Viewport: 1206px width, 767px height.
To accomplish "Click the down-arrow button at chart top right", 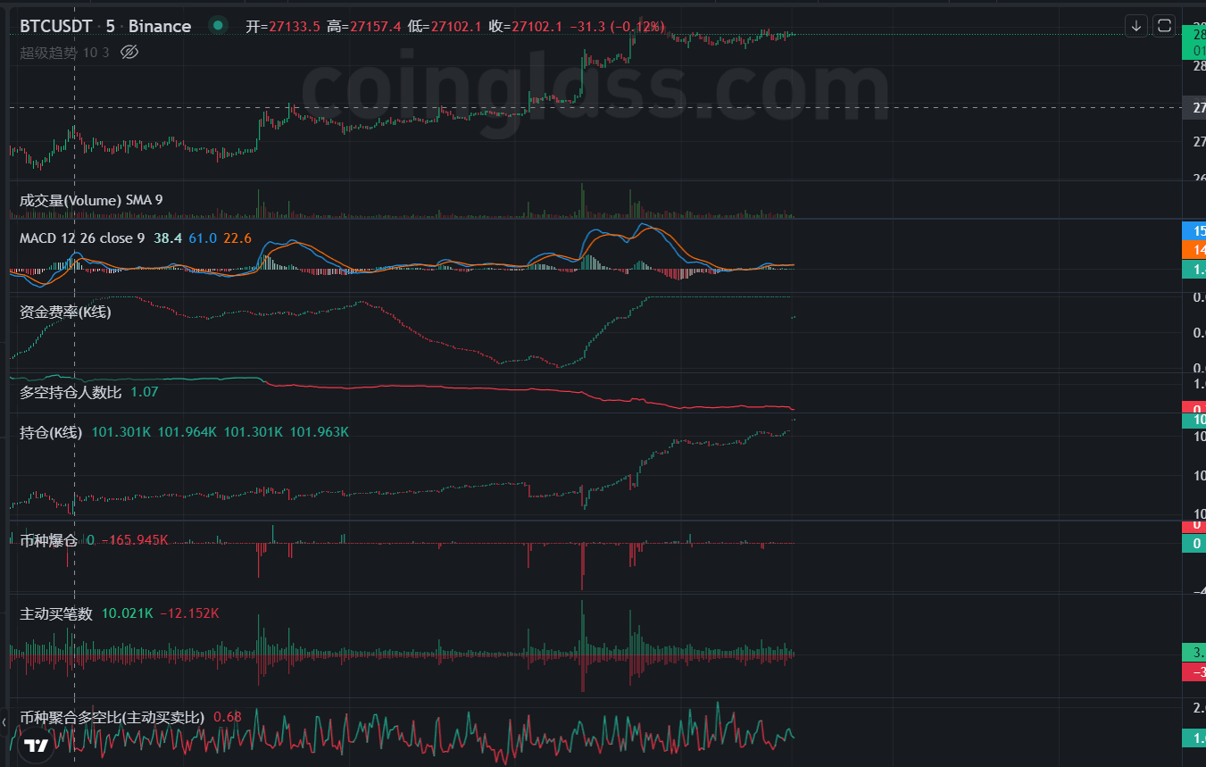I will [x=1136, y=26].
